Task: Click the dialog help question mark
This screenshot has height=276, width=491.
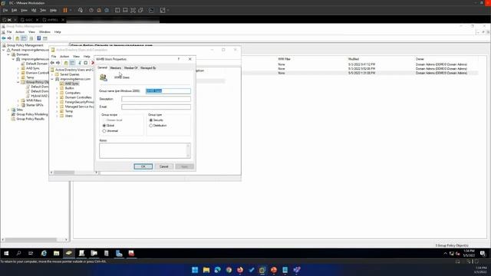Action: pyautogui.click(x=179, y=59)
